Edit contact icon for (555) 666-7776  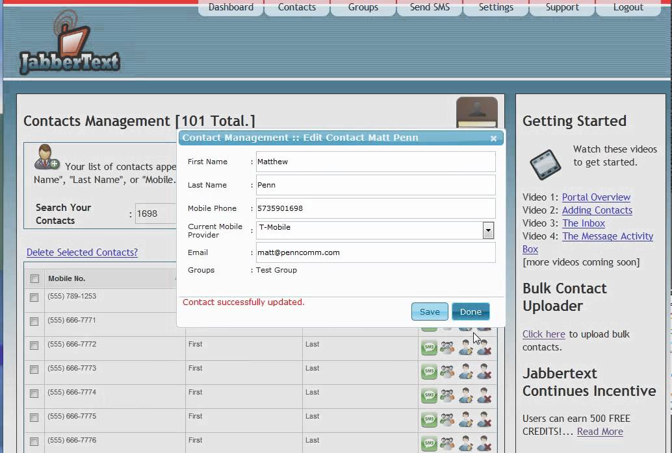point(465,443)
